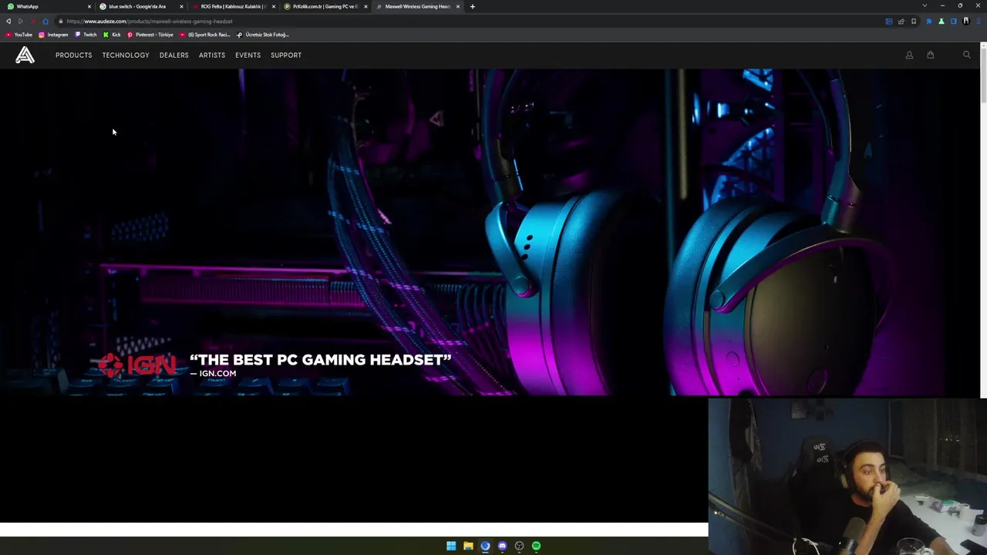The width and height of the screenshot is (987, 555).
Task: Open File Explorer from taskbar
Action: (468, 546)
